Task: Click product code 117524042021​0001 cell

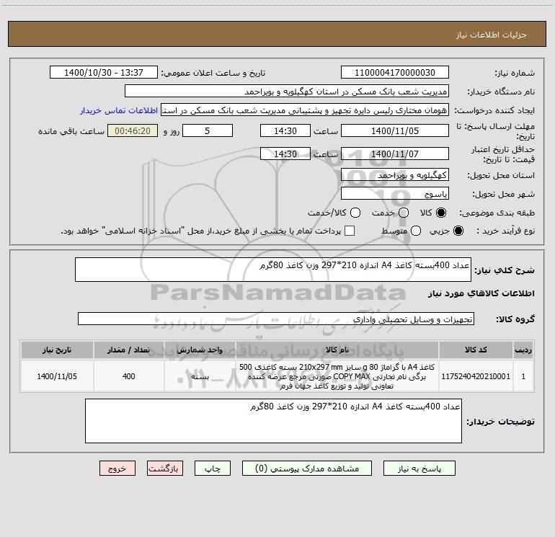Action: (476, 376)
